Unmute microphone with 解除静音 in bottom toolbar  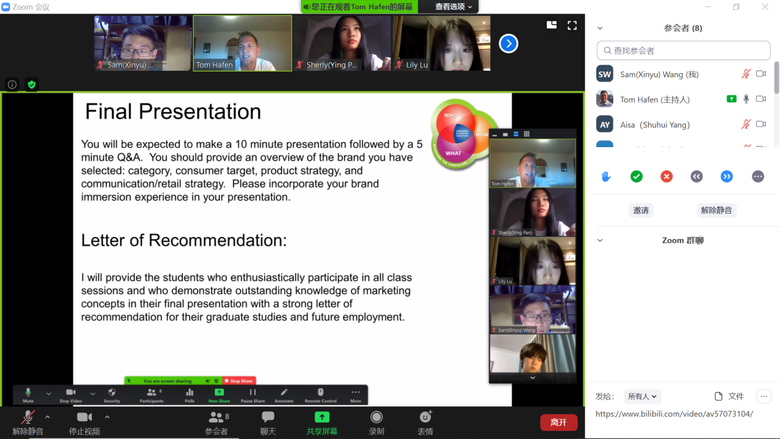pyautogui.click(x=28, y=423)
